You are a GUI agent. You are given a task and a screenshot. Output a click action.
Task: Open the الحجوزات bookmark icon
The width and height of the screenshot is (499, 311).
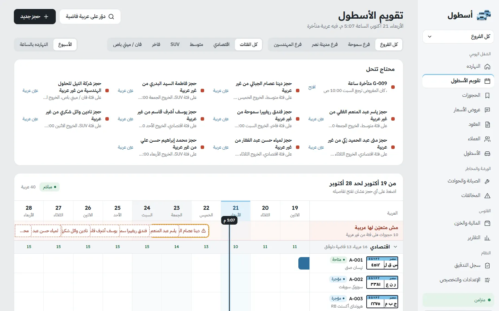(488, 95)
